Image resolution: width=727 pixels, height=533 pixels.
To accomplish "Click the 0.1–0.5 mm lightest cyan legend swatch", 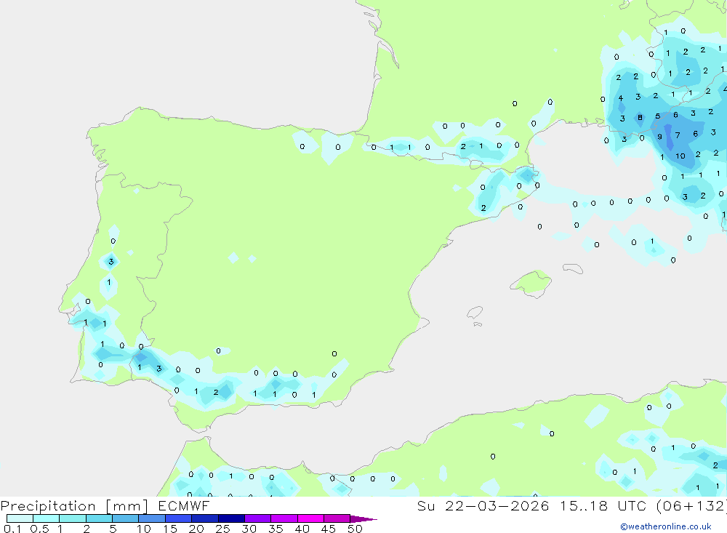I will (x=20, y=518).
